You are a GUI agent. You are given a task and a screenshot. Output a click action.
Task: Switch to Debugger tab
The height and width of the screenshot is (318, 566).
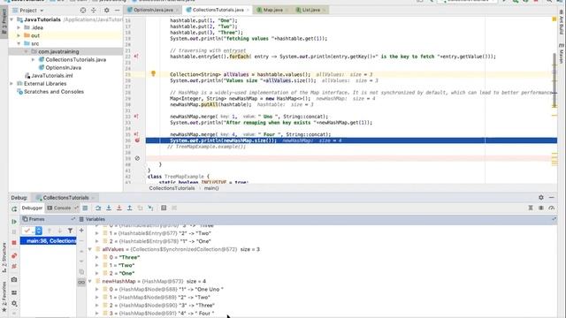point(32,208)
